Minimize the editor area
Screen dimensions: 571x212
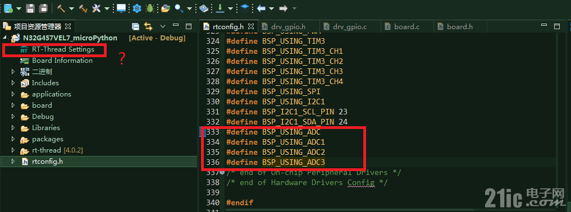544,25
